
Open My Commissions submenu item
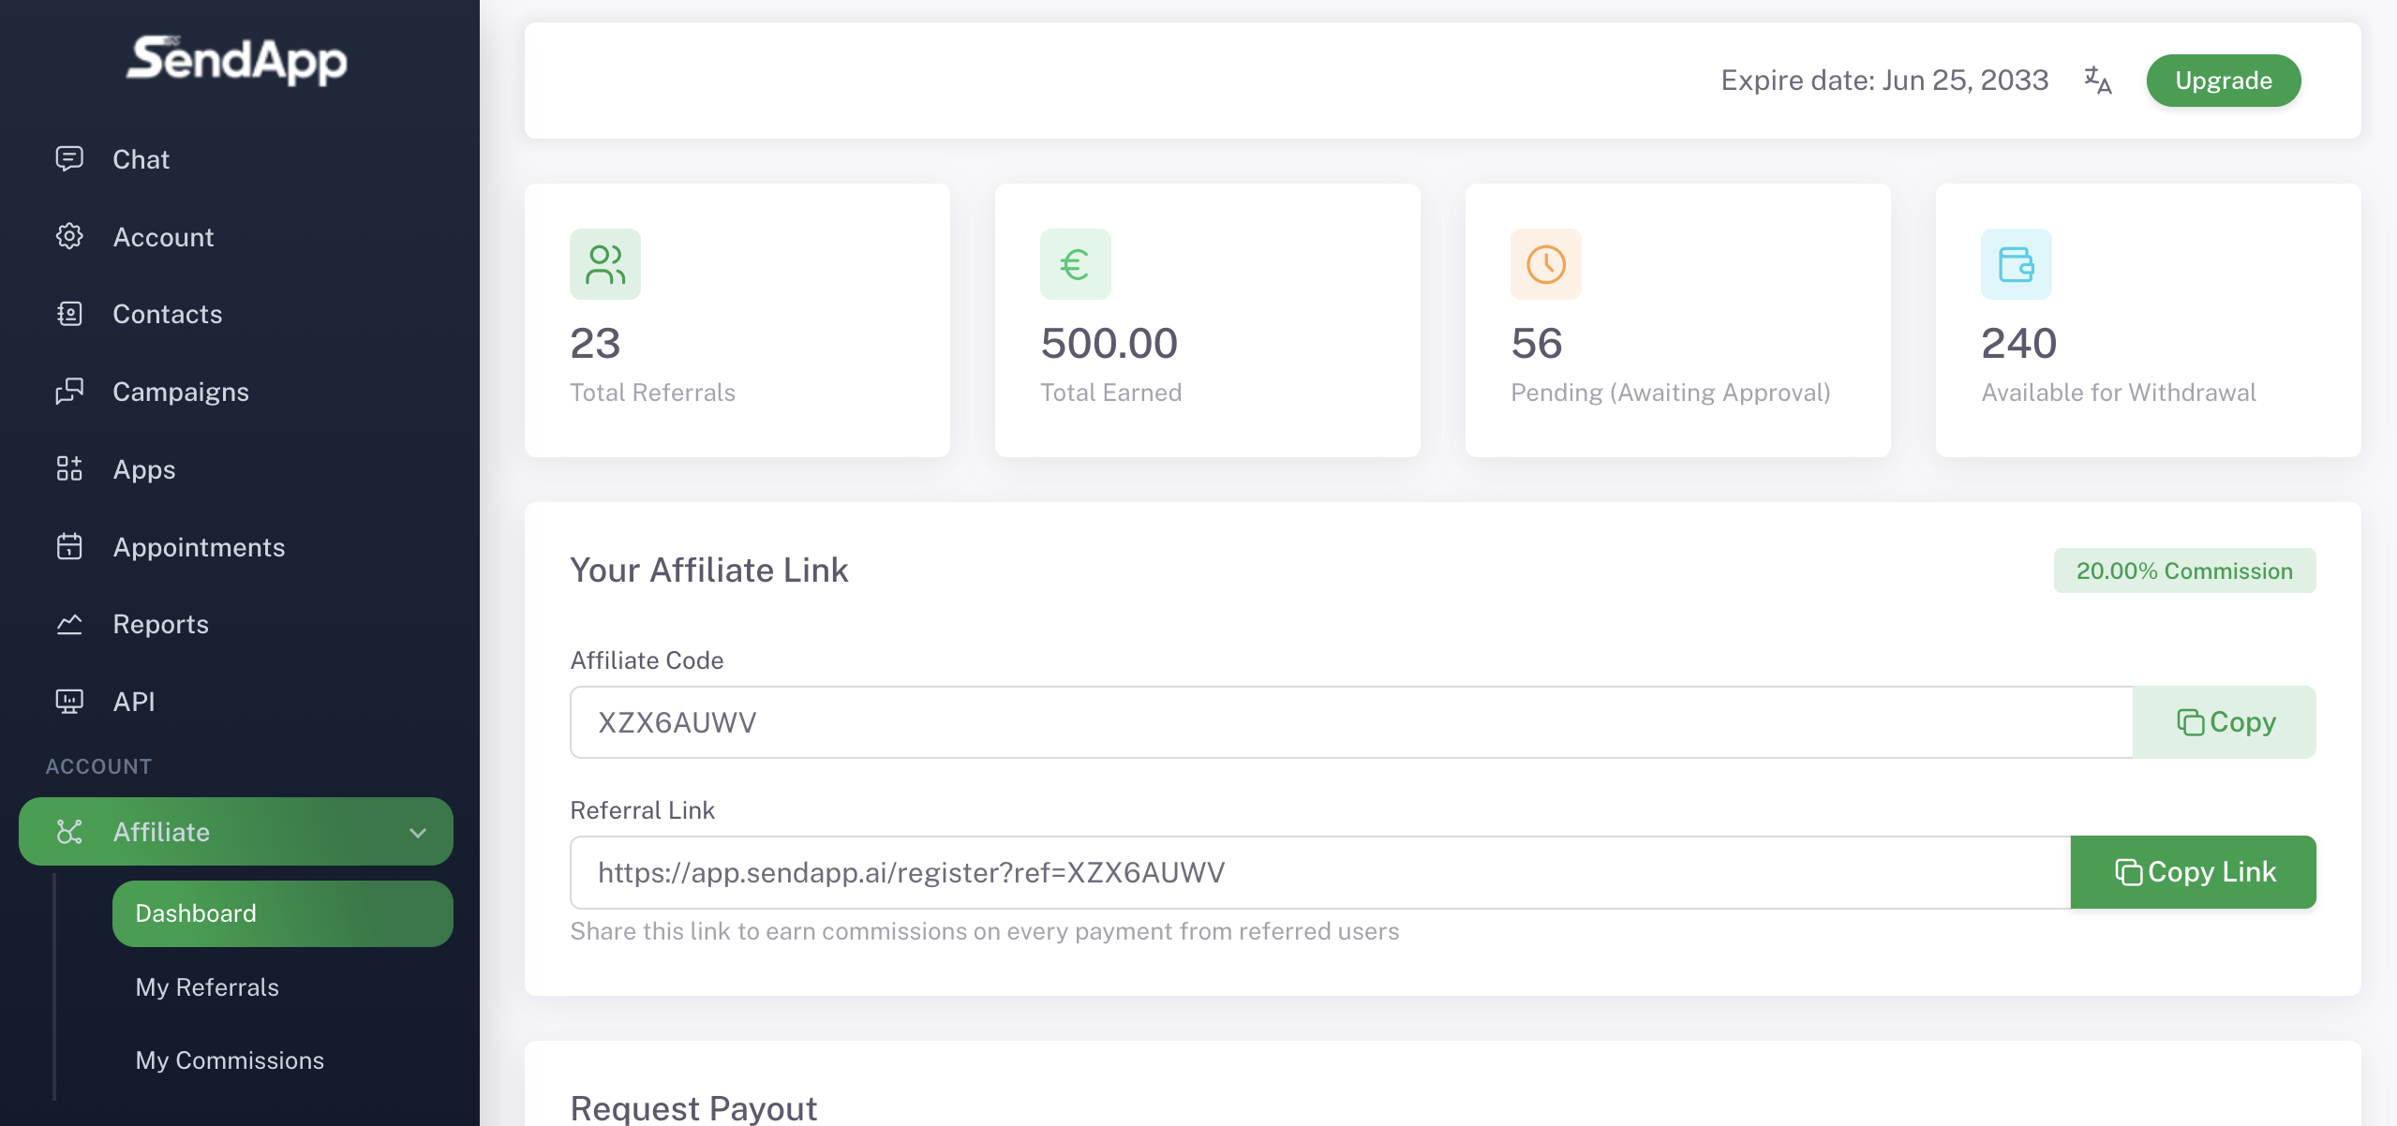pyautogui.click(x=230, y=1060)
